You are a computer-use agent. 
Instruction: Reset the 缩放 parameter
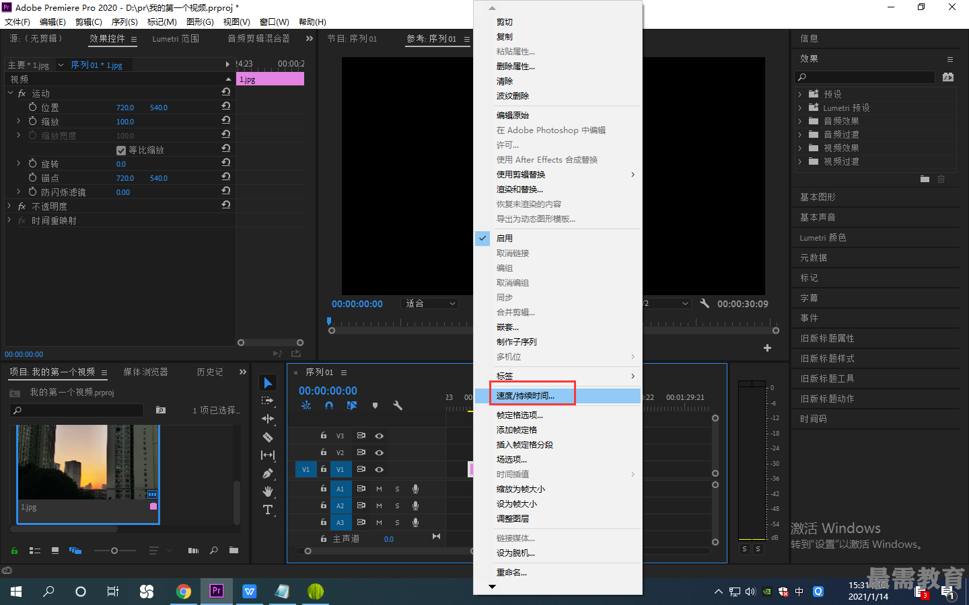(x=226, y=120)
